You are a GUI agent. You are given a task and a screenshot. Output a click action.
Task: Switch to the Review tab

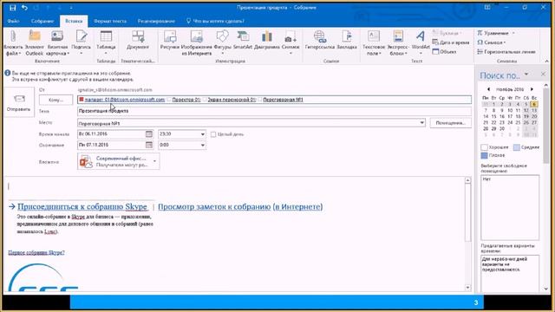(x=156, y=21)
